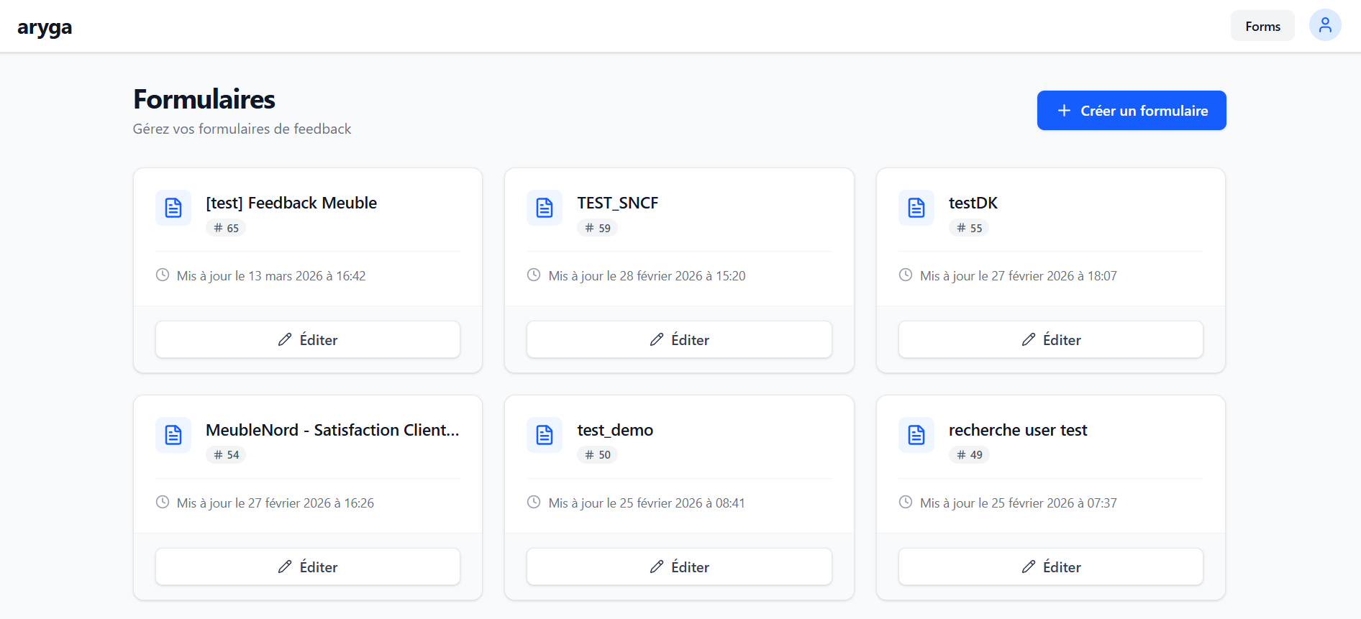This screenshot has height=619, width=1361.
Task: Click the document icon of recherche user test
Action: (x=916, y=435)
